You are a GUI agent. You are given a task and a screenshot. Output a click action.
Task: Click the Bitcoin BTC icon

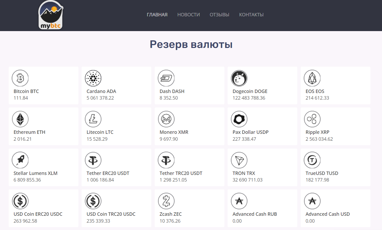[20, 78]
